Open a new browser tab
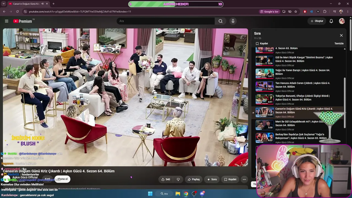The height and width of the screenshot is (198, 352). coord(53,4)
